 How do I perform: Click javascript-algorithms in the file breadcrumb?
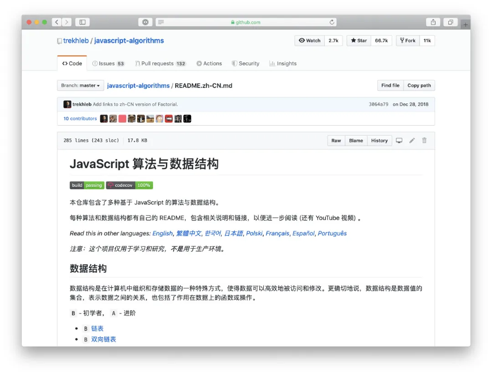pos(138,86)
